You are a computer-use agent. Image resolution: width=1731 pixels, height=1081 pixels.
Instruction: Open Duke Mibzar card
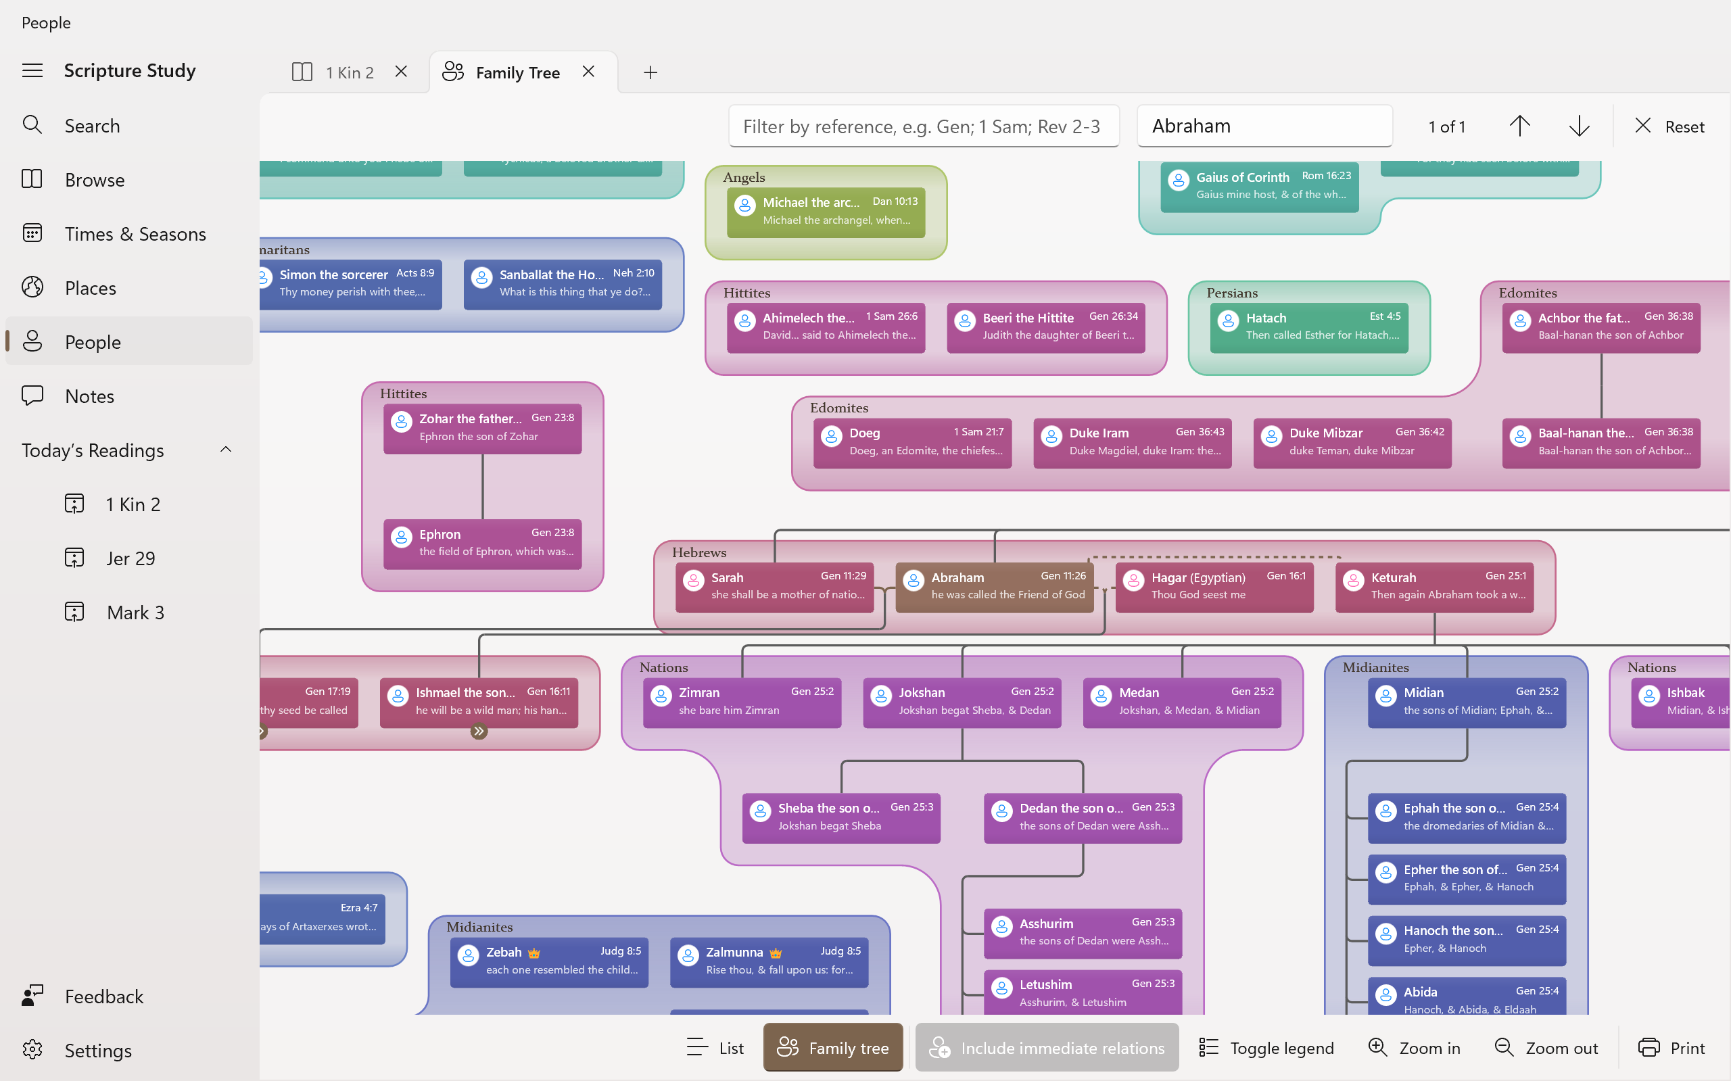(x=1352, y=443)
